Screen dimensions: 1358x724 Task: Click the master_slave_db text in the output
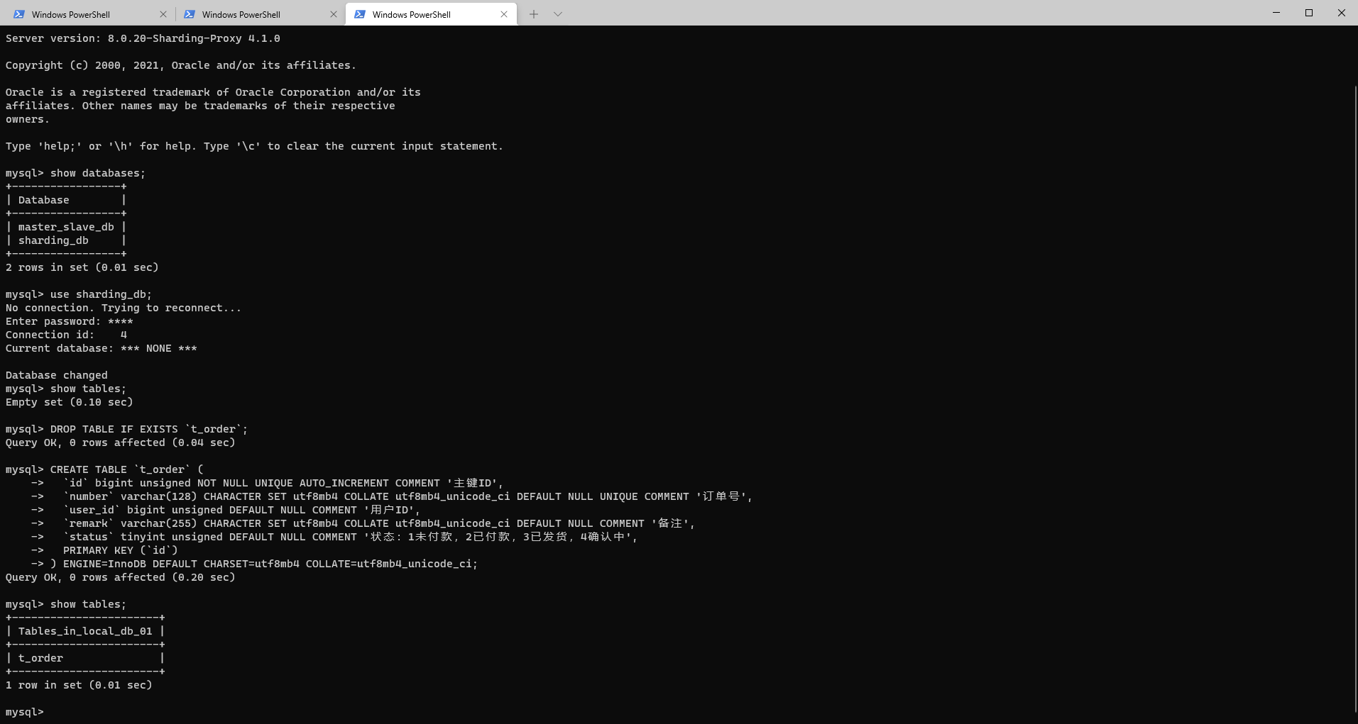(66, 226)
